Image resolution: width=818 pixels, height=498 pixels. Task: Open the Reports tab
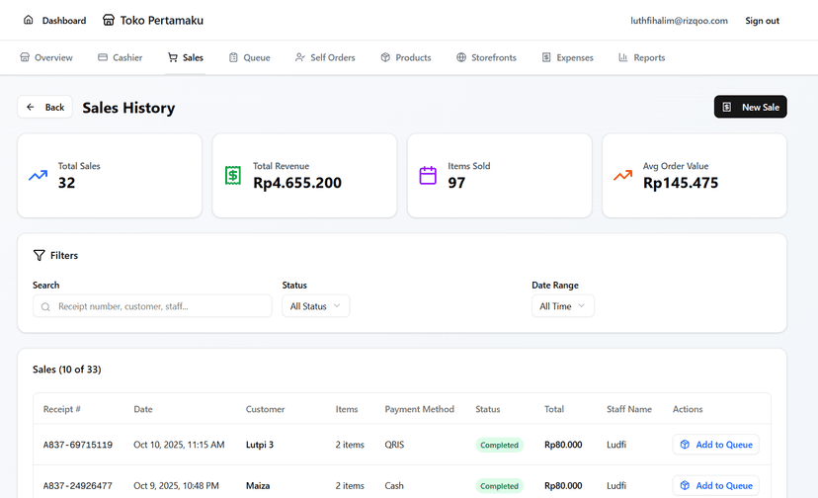(642, 57)
